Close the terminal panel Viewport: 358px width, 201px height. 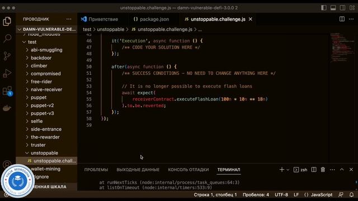click(x=351, y=170)
